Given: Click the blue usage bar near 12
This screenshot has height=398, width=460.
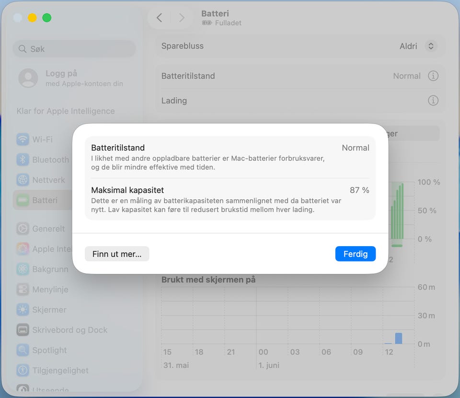Looking at the screenshot, I should (398, 338).
